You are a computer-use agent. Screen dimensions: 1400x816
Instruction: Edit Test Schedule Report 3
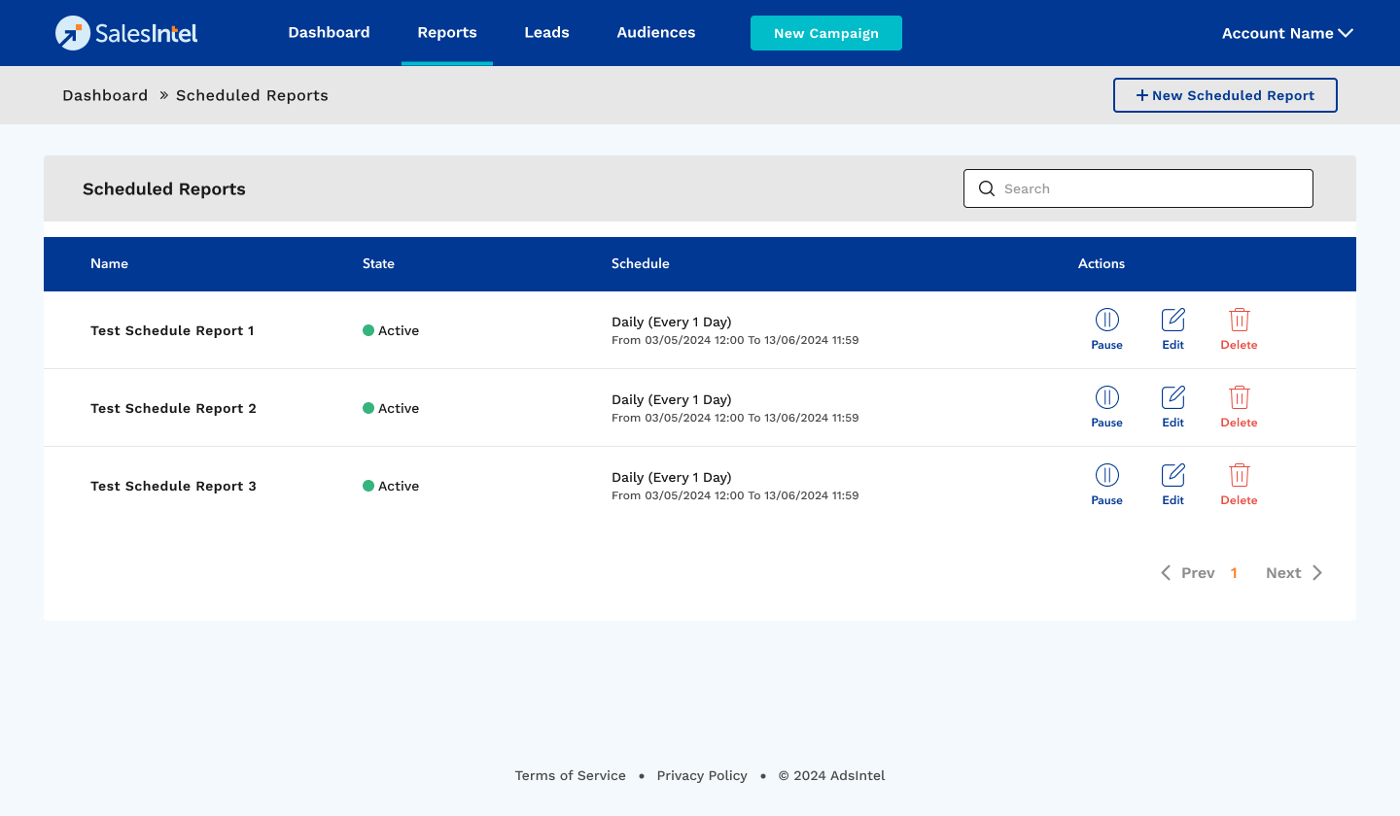pyautogui.click(x=1173, y=485)
